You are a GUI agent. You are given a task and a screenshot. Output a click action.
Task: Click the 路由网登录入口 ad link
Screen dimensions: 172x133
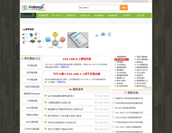pos(142,81)
